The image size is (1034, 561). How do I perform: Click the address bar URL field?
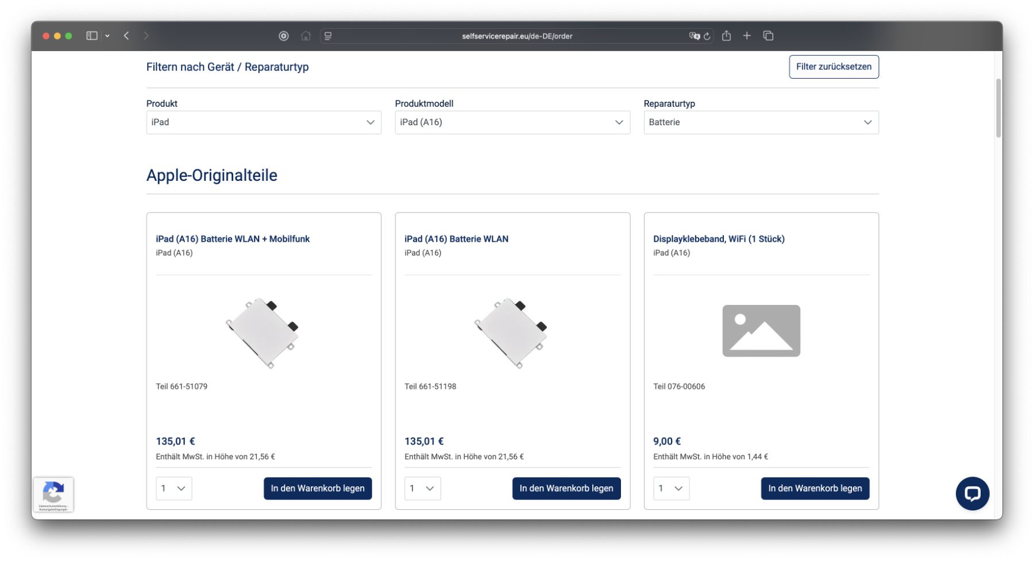516,36
